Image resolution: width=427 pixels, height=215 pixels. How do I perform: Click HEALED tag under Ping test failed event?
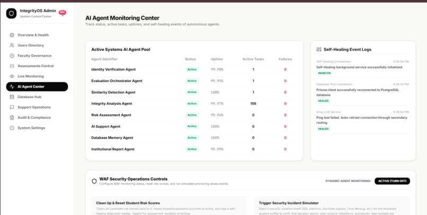(323, 129)
